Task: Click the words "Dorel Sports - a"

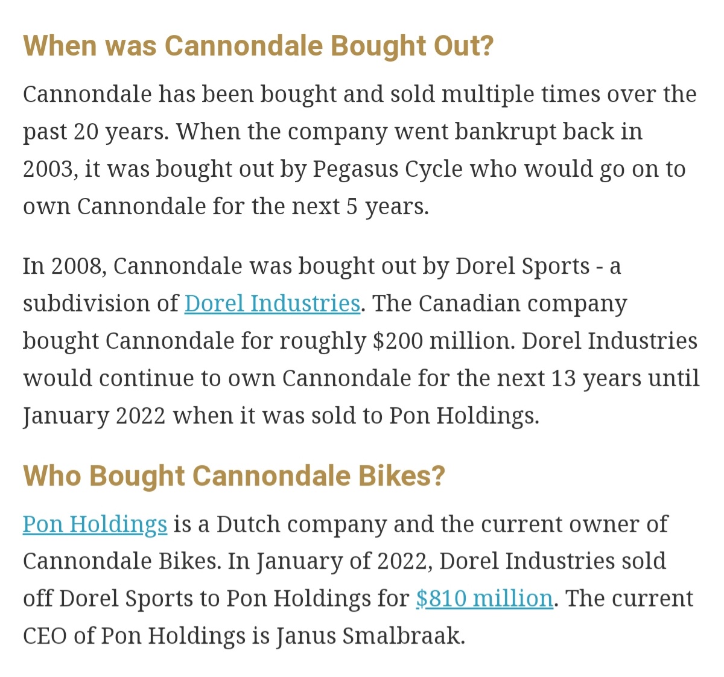Action: (538, 266)
